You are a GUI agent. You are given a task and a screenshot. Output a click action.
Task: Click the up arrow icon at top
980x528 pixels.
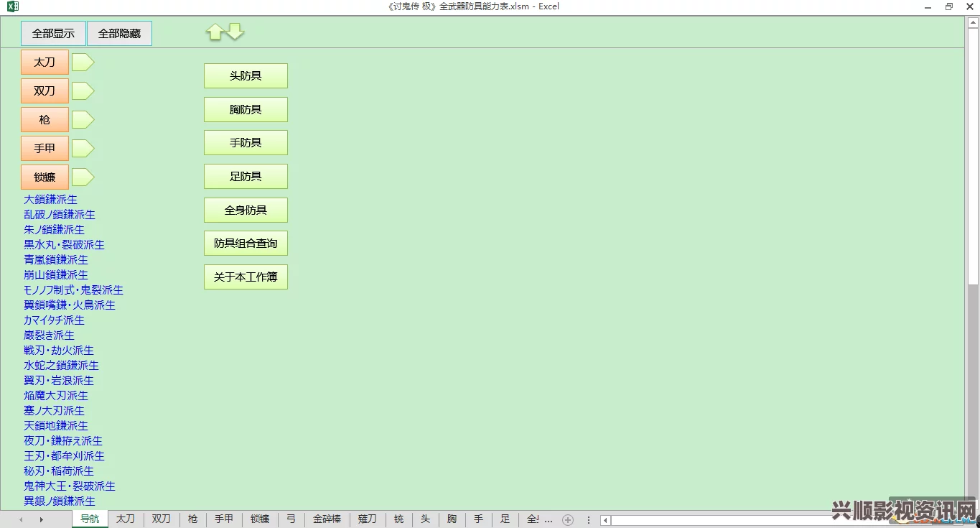(215, 32)
